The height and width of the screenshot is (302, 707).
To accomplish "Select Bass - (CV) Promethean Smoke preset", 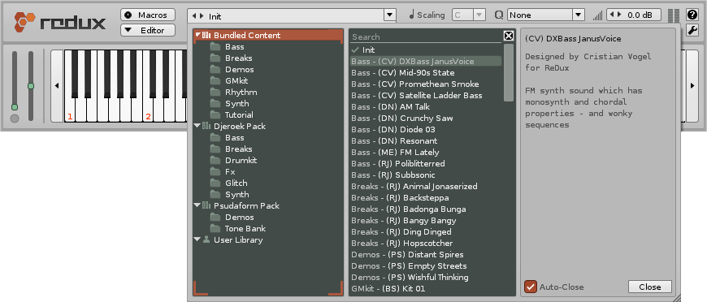I will click(x=426, y=84).
